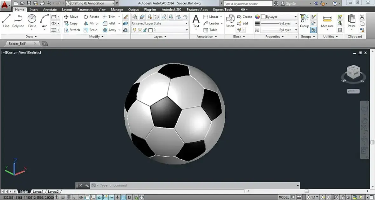This screenshot has width=375, height=200.
Task: Click the Erase icon in Modify panel
Action: [126, 17]
